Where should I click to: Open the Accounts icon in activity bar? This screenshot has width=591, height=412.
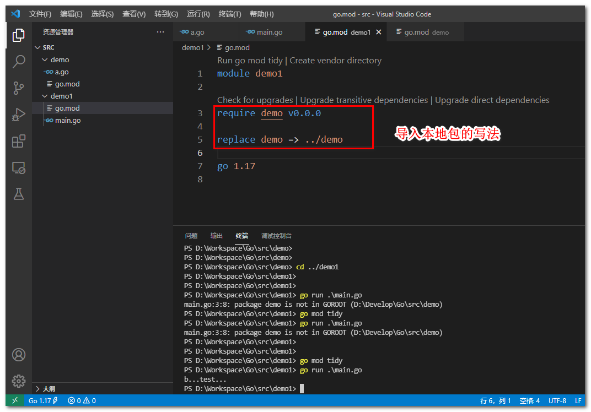19,354
